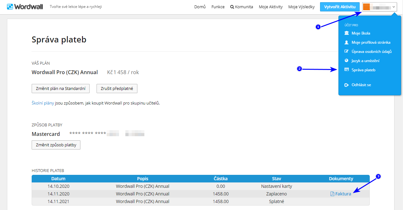Click the edit icon beside Úprava osobních údajů
The image size is (403, 210).
[346, 51]
